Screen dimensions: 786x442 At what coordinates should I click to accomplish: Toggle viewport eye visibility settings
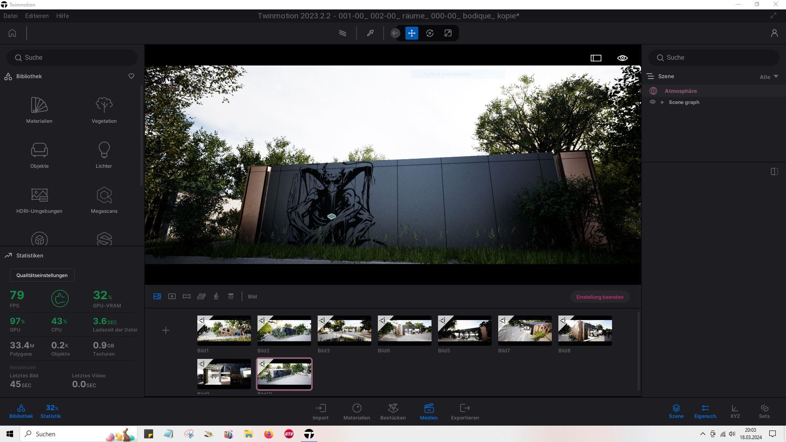622,58
